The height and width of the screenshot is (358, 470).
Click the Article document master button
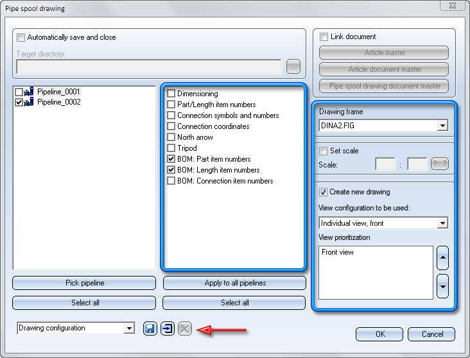coord(384,69)
